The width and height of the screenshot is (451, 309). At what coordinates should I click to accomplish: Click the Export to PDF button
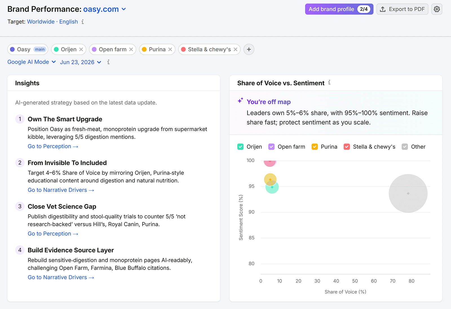click(x=402, y=9)
